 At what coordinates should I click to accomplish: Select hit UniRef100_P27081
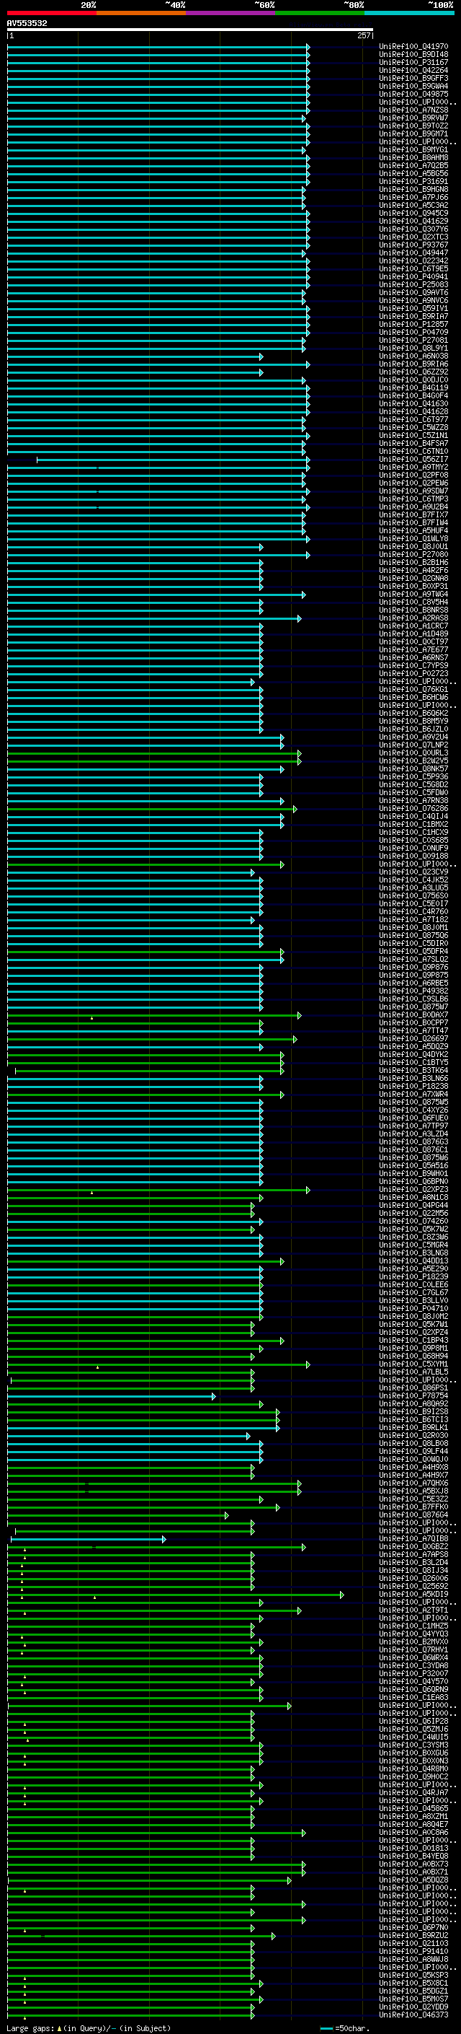coord(413,341)
